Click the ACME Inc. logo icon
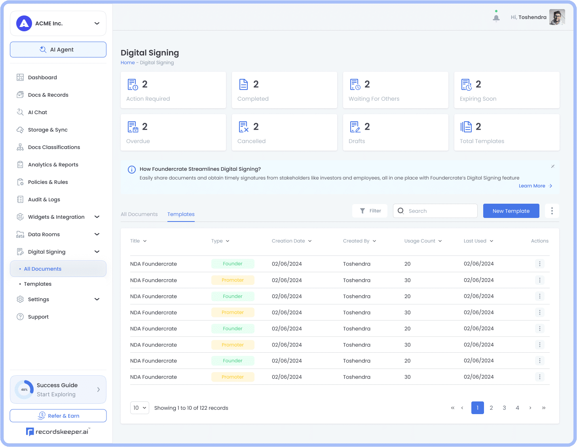 (x=24, y=23)
